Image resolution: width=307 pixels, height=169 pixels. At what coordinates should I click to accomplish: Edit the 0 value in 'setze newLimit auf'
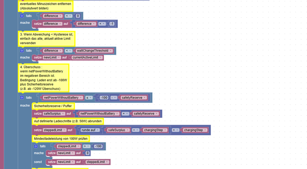pos(88,153)
